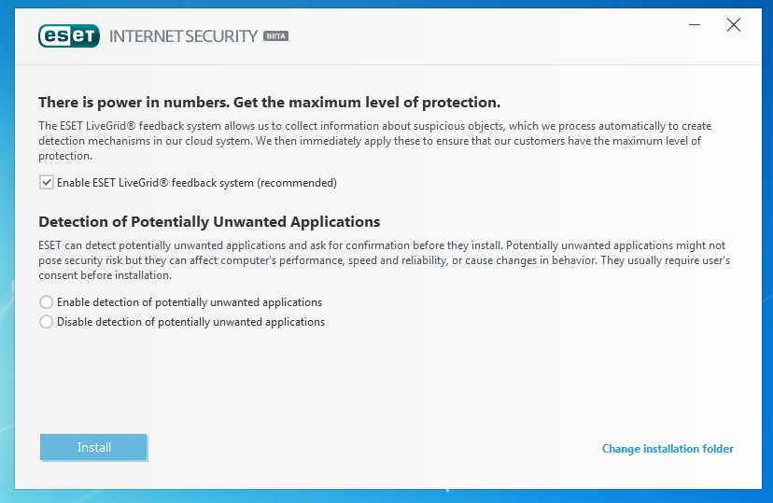Select the Enable detection radio button circle

click(x=47, y=302)
